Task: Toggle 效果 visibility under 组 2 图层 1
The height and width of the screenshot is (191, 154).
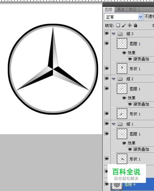Action: 124,98
